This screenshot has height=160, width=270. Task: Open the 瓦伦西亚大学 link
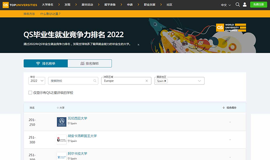tap(77, 118)
